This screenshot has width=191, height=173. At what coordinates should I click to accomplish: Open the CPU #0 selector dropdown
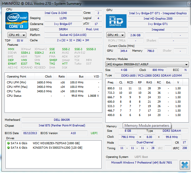coord(17,35)
